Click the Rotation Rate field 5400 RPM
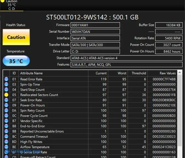The width and height of the screenshot is (185, 158). pyautogui.click(x=169, y=38)
